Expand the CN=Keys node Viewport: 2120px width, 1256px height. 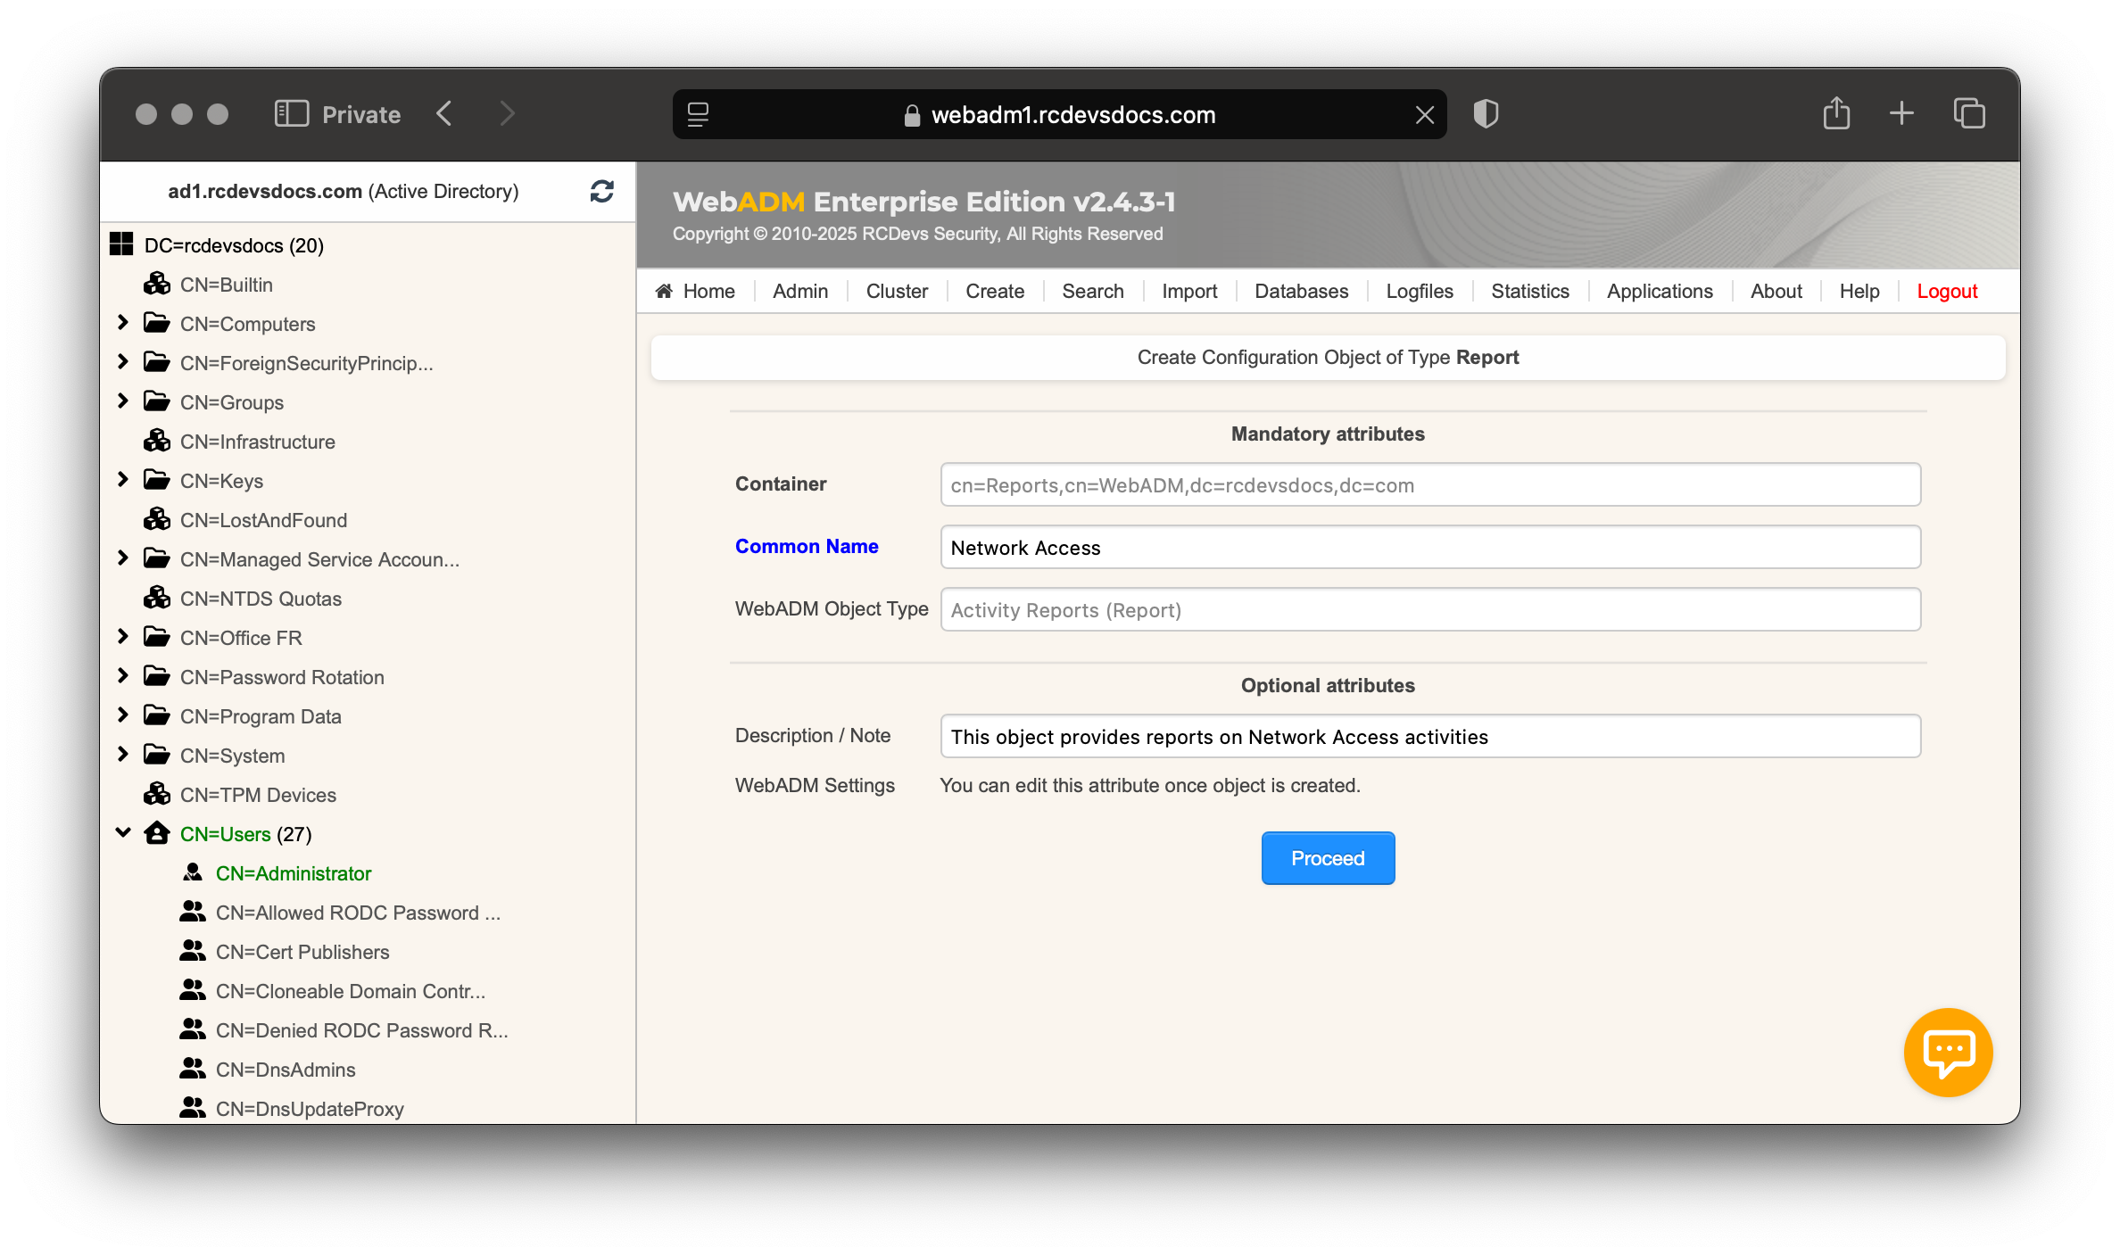click(123, 480)
